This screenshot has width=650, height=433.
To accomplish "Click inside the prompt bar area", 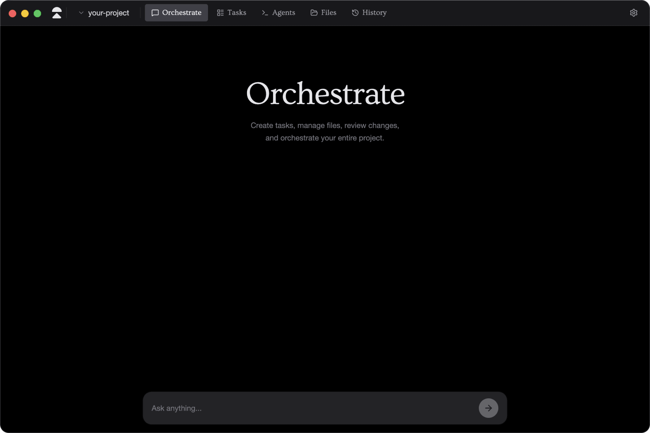I will pyautogui.click(x=307, y=408).
